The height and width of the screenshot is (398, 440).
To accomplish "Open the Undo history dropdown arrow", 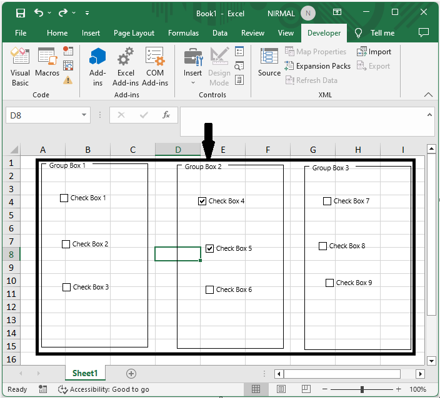I will [x=49, y=13].
